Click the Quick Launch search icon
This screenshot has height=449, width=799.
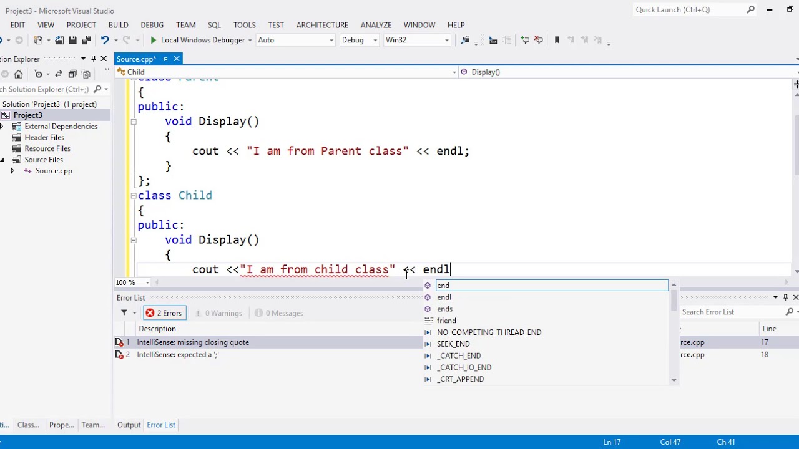[751, 9]
